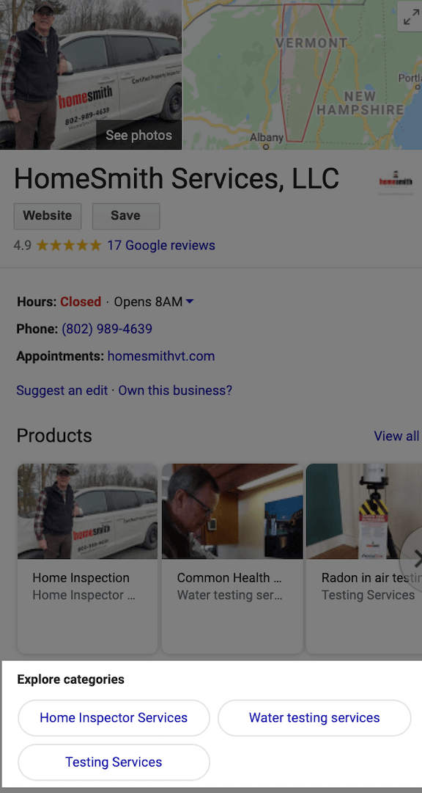This screenshot has height=793, width=422.
Task: Open Radon in air testing card
Action: pos(364,558)
